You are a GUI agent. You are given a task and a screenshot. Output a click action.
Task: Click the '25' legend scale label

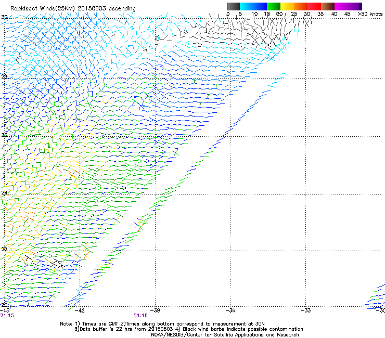point(294,14)
